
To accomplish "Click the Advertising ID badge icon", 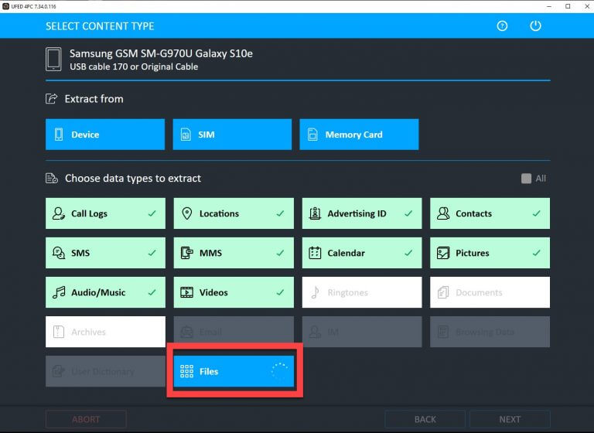I will point(315,213).
